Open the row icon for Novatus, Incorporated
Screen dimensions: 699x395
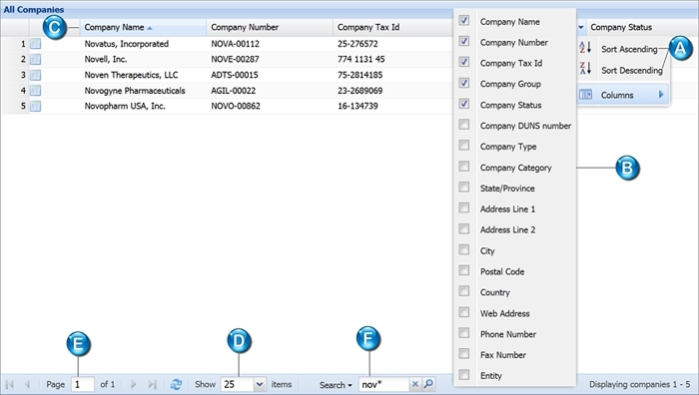point(35,44)
